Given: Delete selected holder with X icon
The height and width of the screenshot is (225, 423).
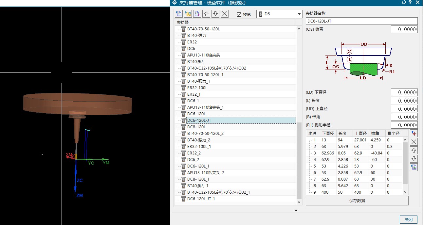Looking at the screenshot, I should point(225,14).
